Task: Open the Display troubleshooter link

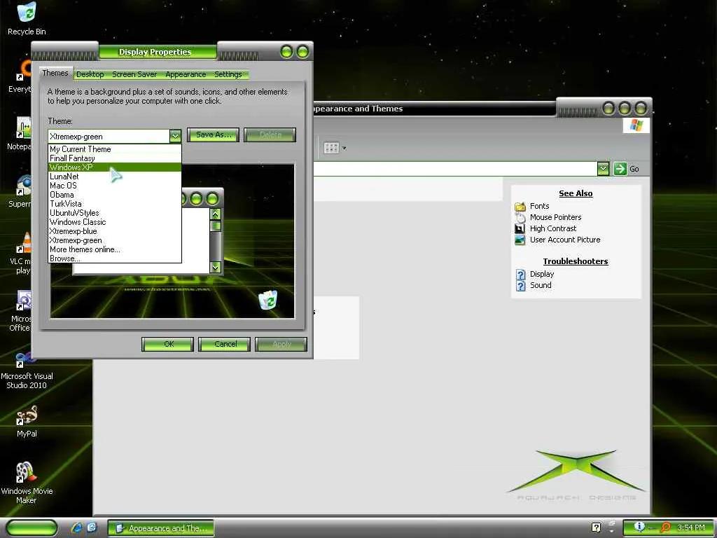Action: point(542,274)
